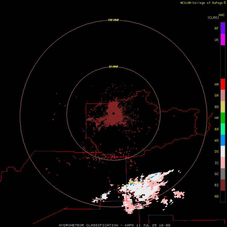Click the RA legend label
This screenshot has height=227, width=227.
coord(216,129)
